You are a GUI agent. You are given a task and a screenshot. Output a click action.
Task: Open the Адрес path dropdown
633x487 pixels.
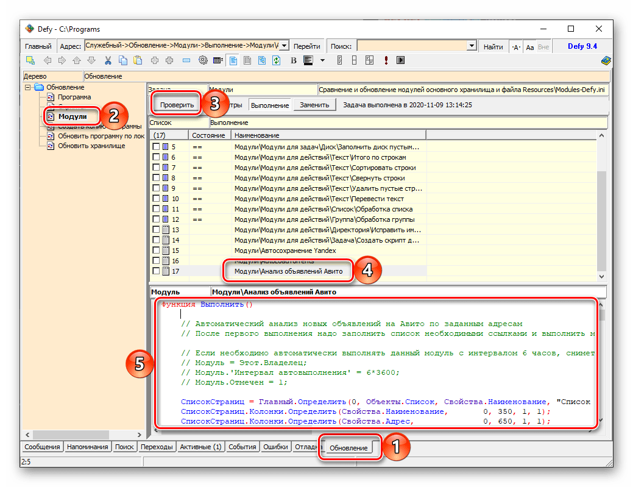pos(284,46)
